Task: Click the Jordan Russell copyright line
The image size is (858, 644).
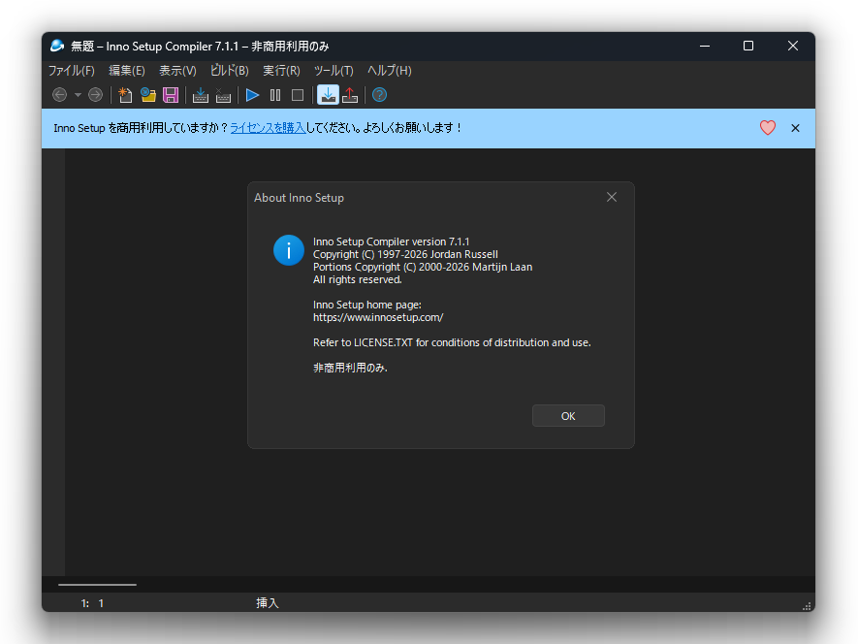Action: coord(405,254)
